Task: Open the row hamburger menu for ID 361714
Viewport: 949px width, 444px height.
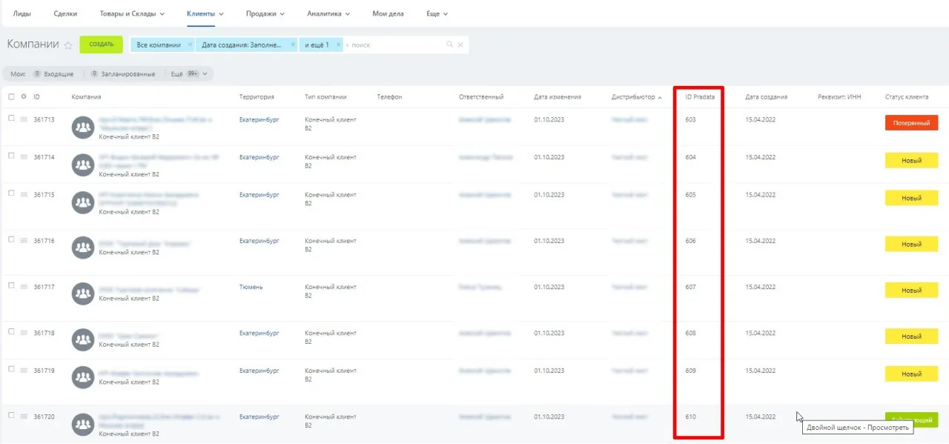Action: pos(24,157)
